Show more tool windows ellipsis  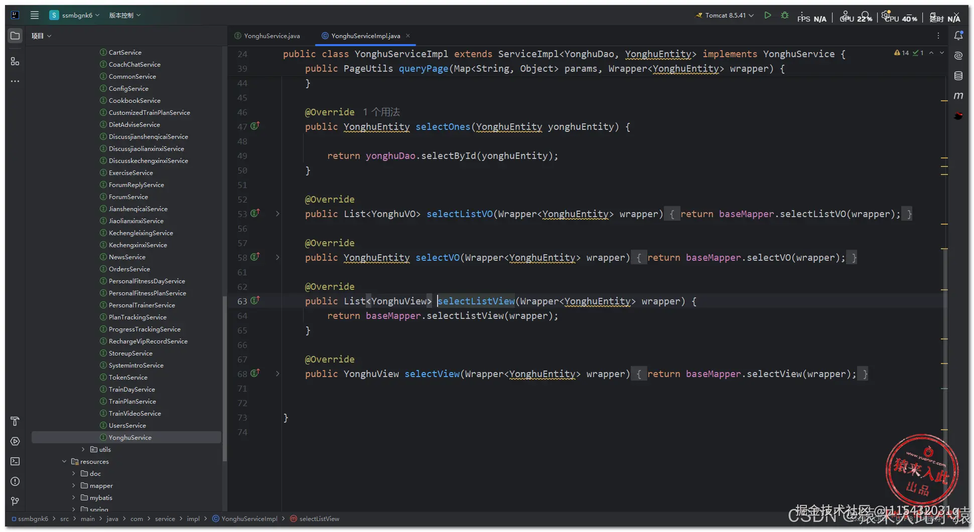pos(15,81)
